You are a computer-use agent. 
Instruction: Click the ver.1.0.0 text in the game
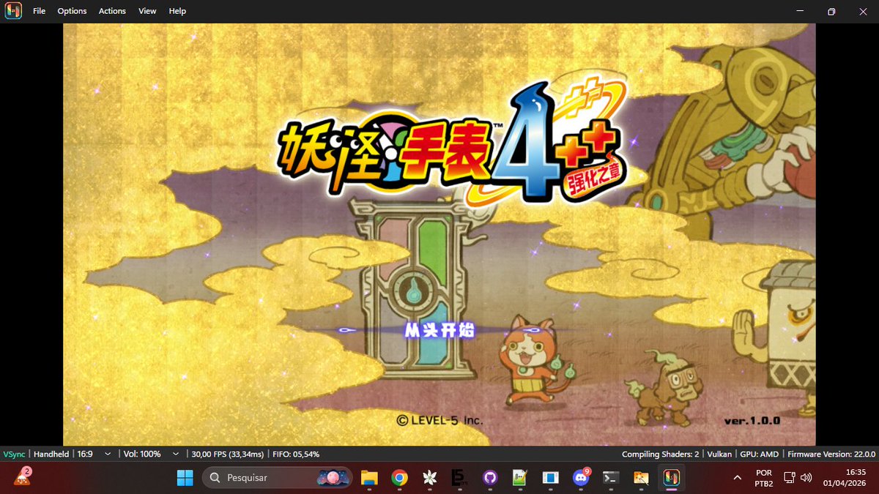[x=752, y=421]
